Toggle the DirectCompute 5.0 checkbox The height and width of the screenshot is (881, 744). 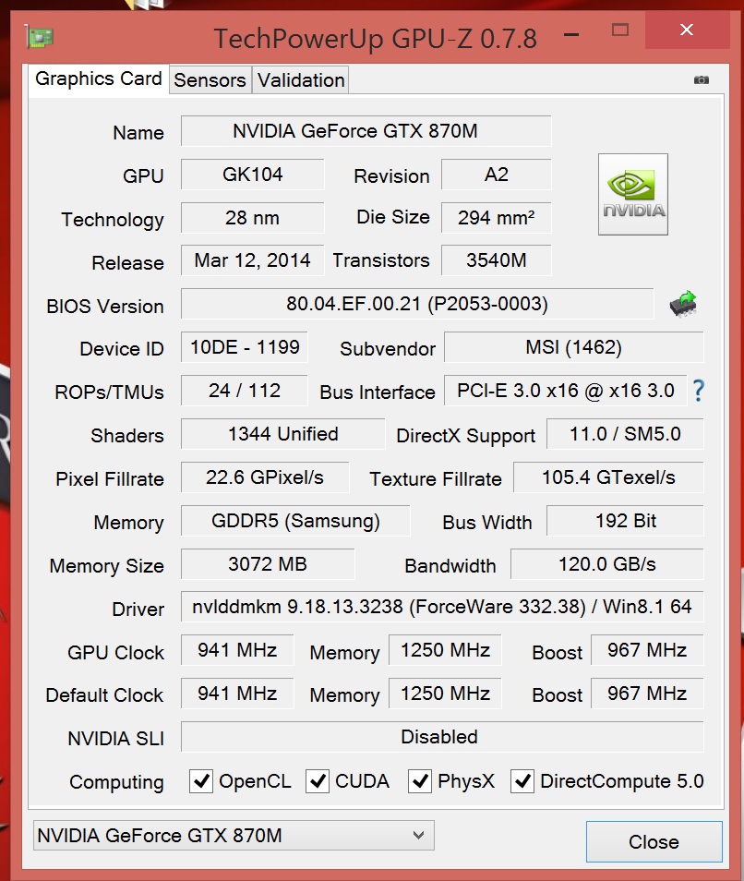point(522,781)
